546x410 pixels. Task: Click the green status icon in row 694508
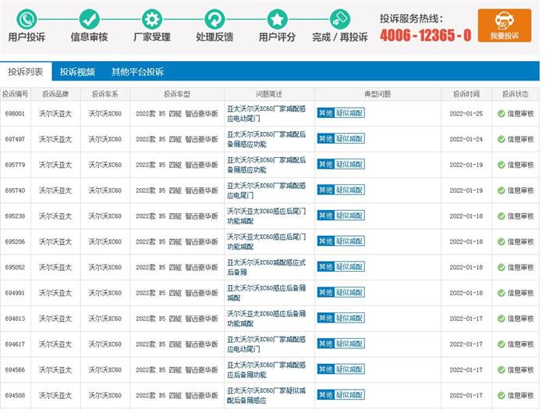501,396
